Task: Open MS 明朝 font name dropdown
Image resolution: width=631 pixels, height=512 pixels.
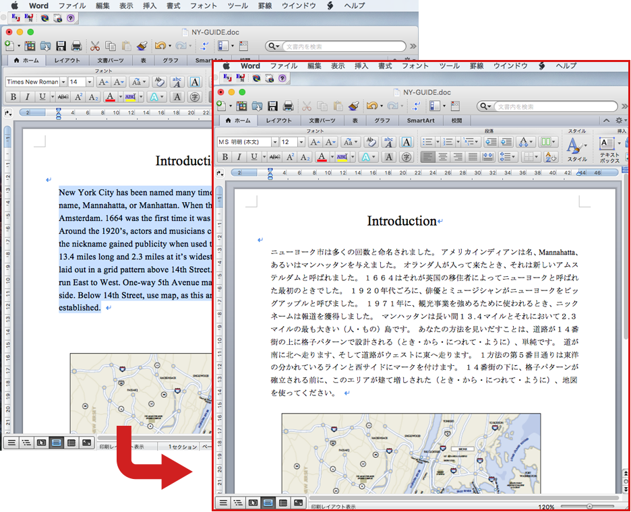Action: click(x=275, y=142)
